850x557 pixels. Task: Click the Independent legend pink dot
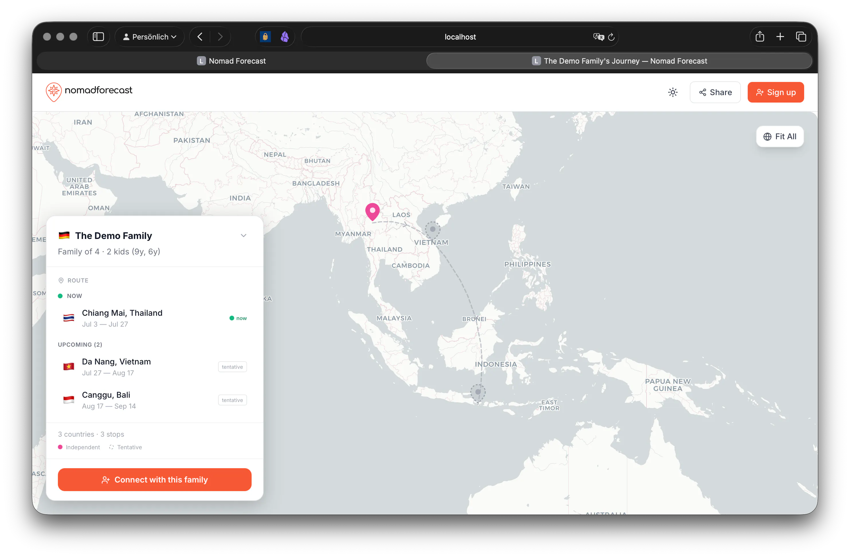coord(60,447)
